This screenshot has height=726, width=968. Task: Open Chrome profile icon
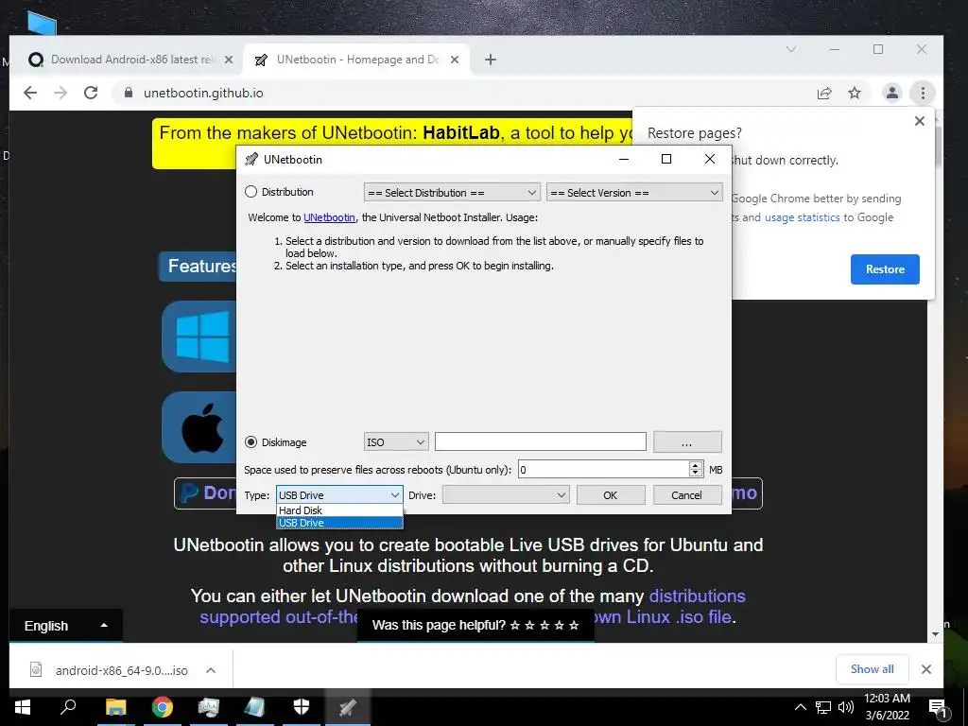[892, 94]
